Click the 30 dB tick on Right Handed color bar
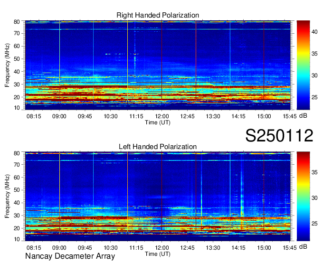Viewport: 323px width, 262px height. point(314,75)
